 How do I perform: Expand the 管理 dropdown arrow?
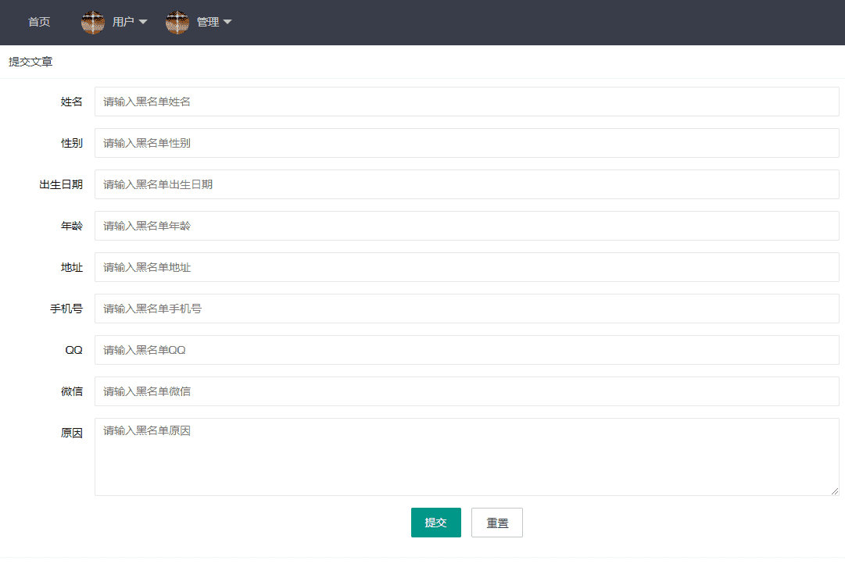(x=227, y=22)
